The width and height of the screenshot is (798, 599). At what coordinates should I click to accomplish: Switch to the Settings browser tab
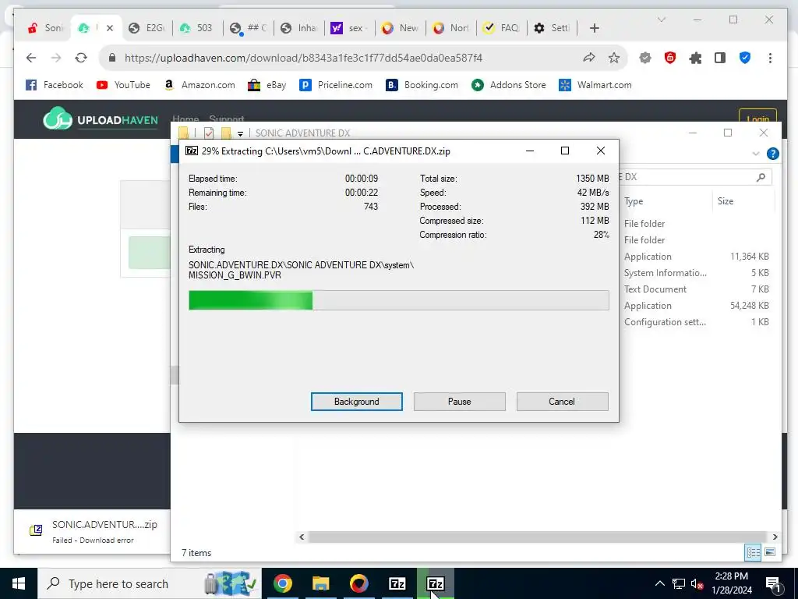[553, 28]
